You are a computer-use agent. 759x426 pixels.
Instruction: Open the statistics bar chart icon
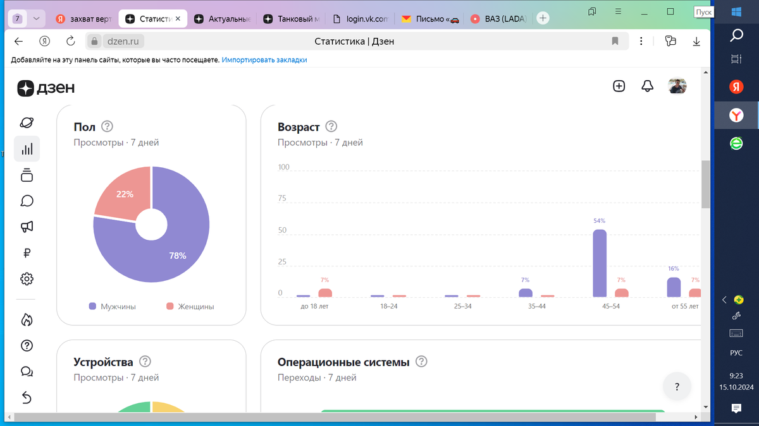[x=27, y=149]
